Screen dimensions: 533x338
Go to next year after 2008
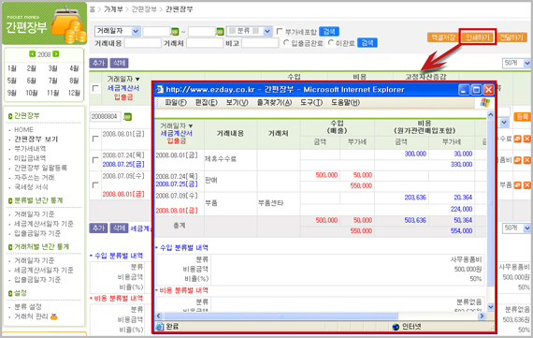coord(56,53)
